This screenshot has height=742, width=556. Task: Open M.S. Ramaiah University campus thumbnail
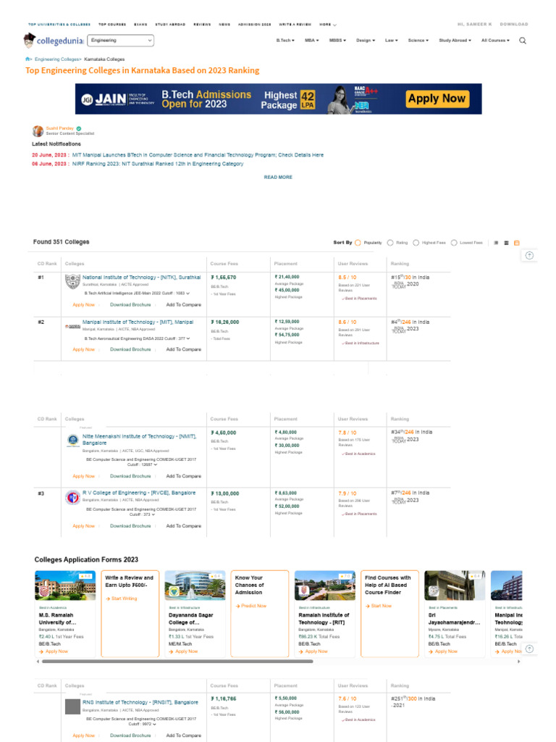[65, 585]
